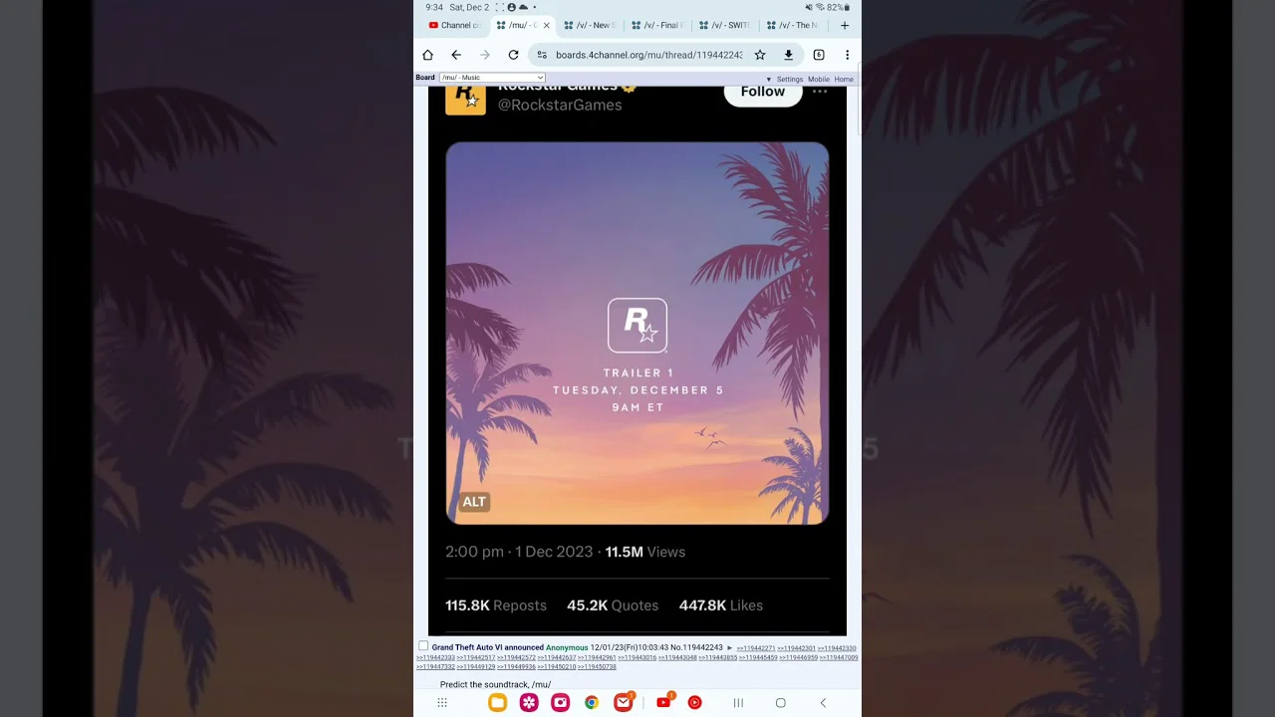Switch to the YouTube Channel tab

[455, 25]
